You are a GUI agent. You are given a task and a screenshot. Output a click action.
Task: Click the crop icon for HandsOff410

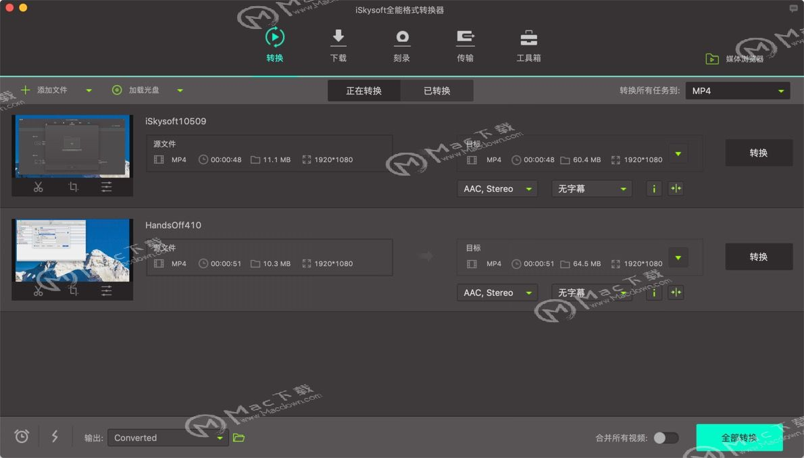click(73, 291)
